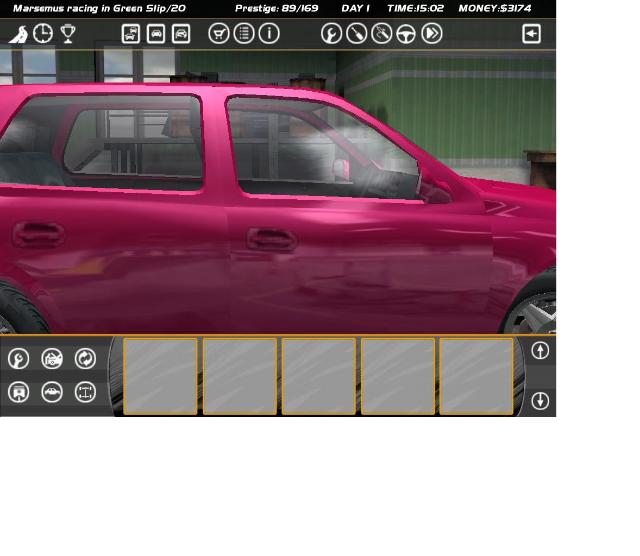Select the wrench icon in bottom-left panel
This screenshot has height=556, width=640.
coord(19,359)
